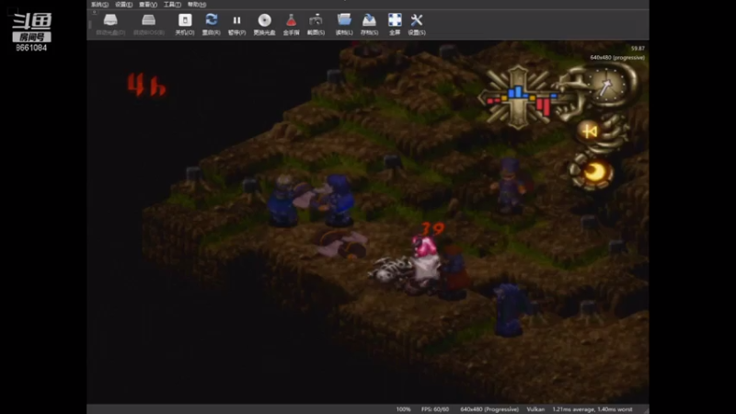Click the 640x480 (progressive) overlay text
The width and height of the screenshot is (736, 414).
click(x=617, y=58)
